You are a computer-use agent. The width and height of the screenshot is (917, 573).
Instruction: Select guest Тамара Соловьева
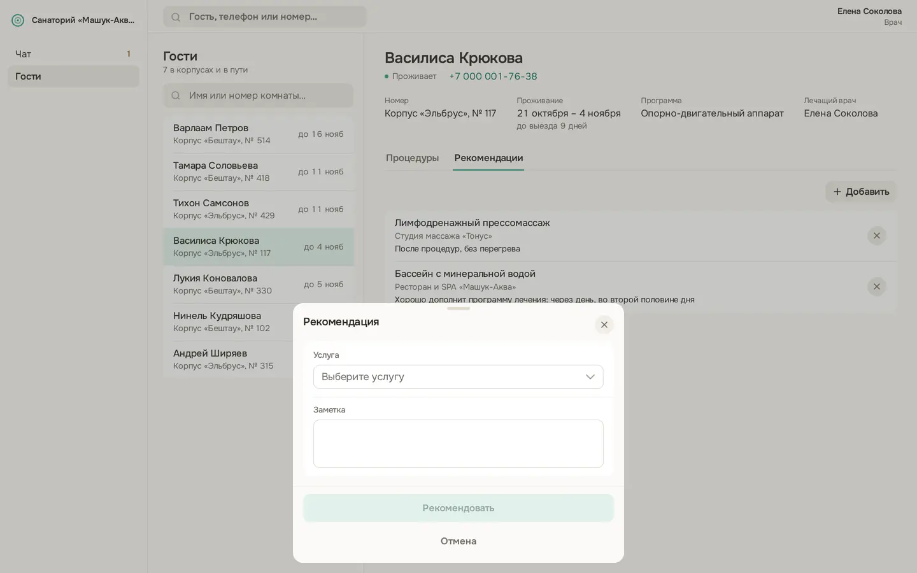click(258, 172)
